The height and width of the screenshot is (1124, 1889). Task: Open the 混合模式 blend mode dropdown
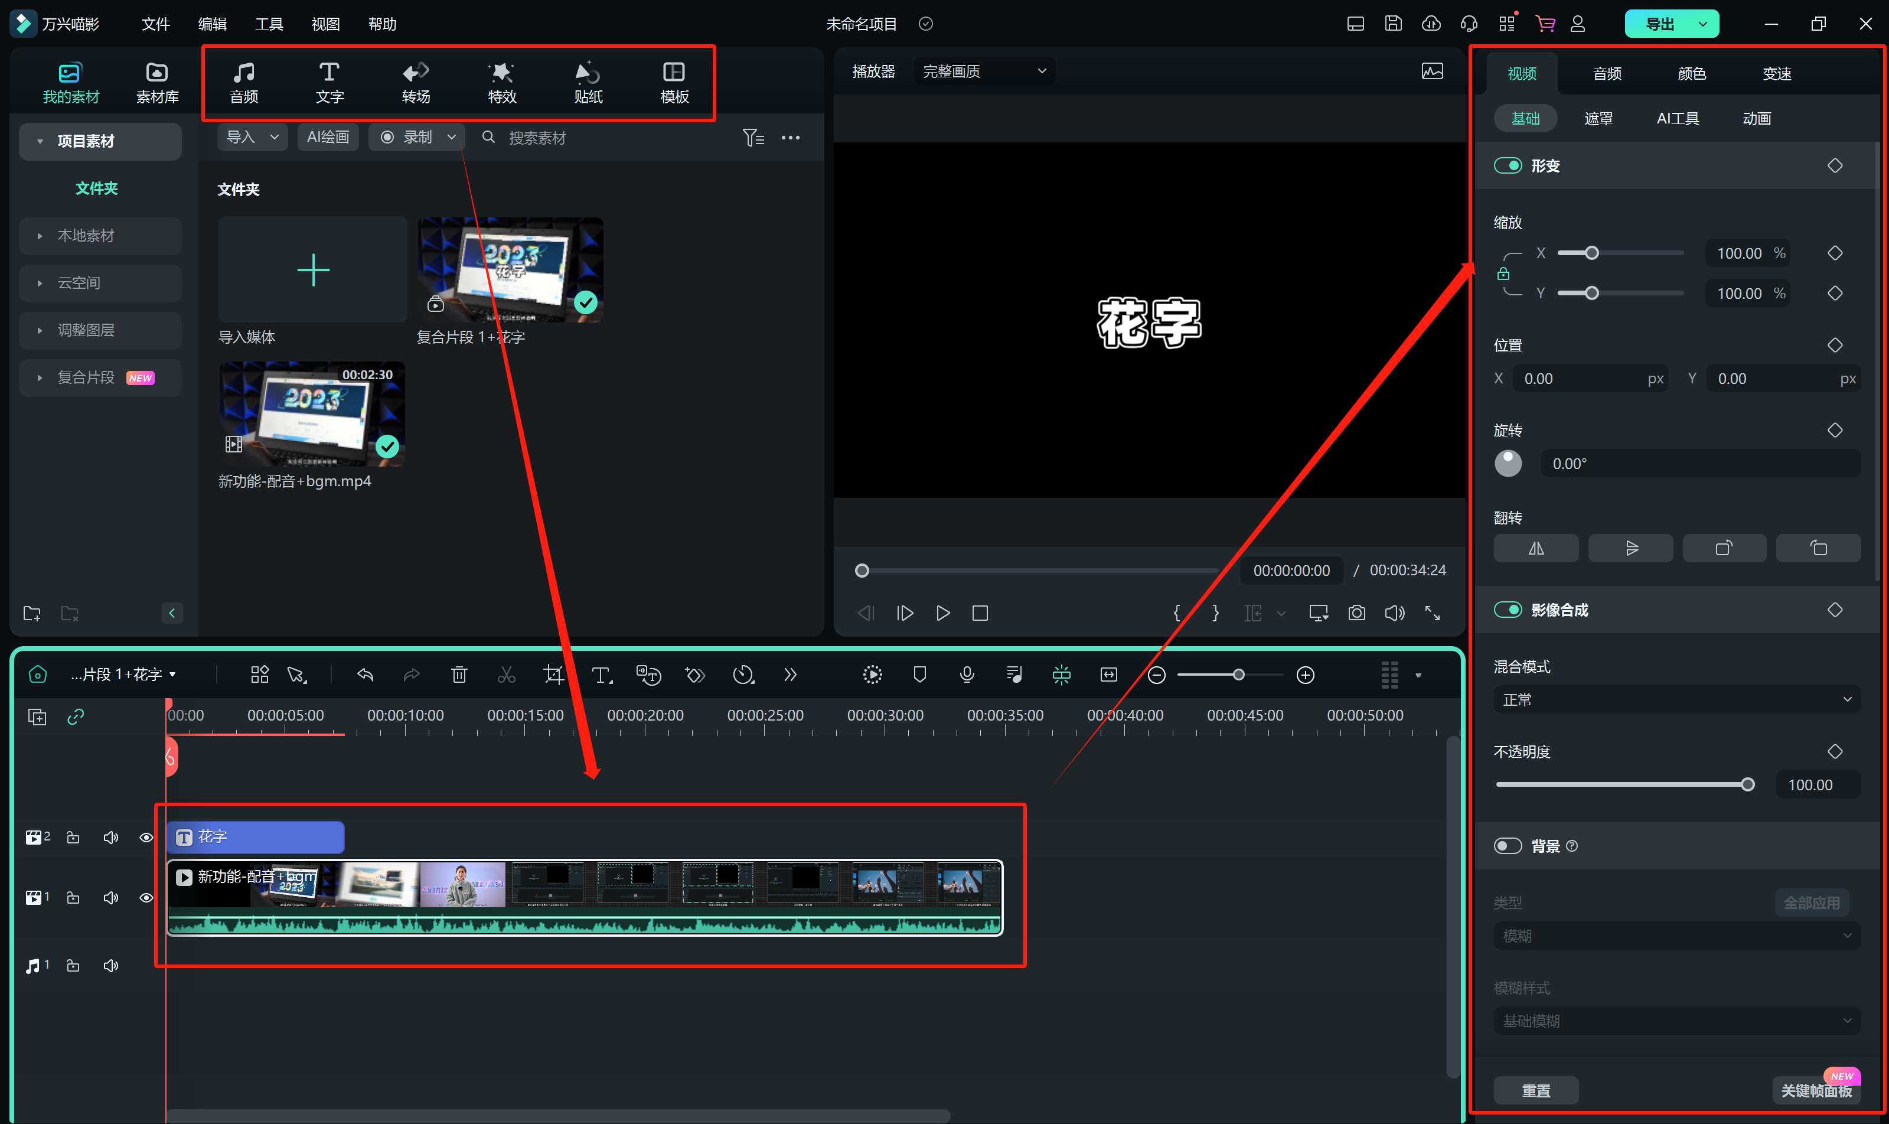(1676, 700)
